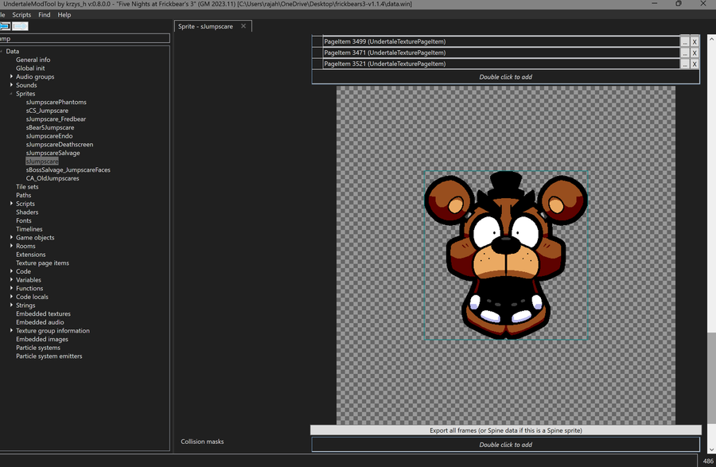Select Embedded textures in tree

pos(43,313)
